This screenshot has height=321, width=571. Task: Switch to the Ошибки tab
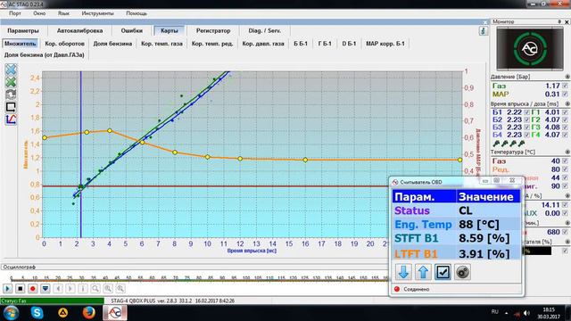pyautogui.click(x=131, y=30)
